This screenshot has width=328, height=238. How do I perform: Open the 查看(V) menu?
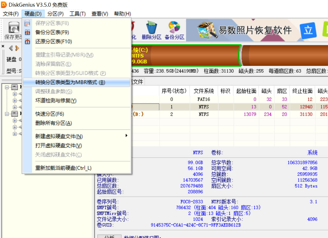click(99, 13)
